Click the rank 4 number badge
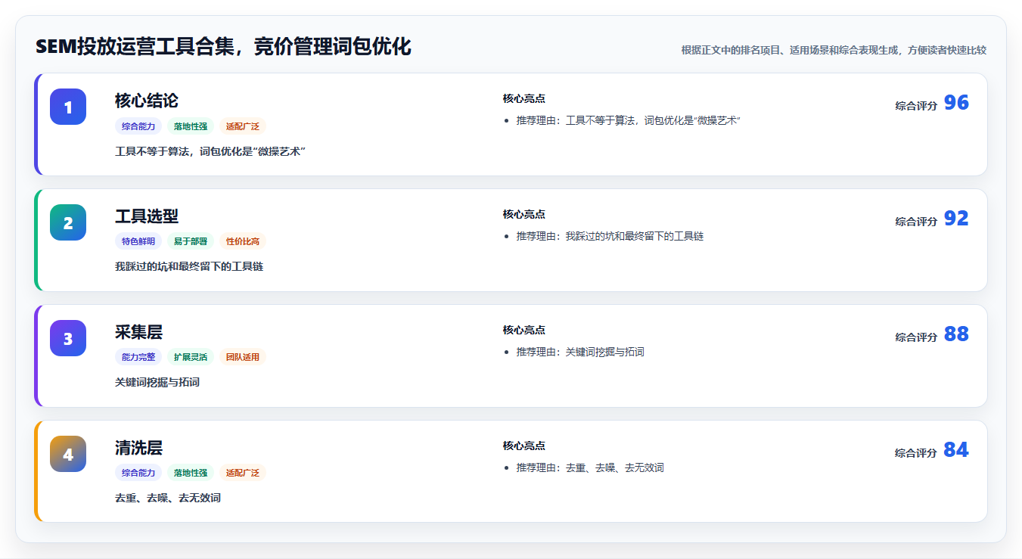The image size is (1022, 559). pyautogui.click(x=68, y=454)
